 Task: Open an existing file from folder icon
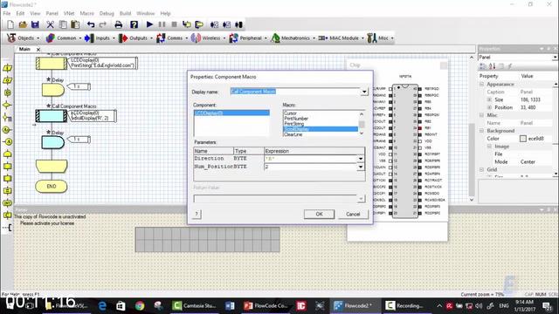[x=23, y=24]
